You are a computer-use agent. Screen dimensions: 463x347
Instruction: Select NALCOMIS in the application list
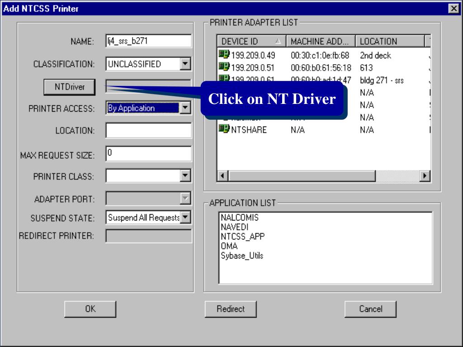click(x=240, y=217)
